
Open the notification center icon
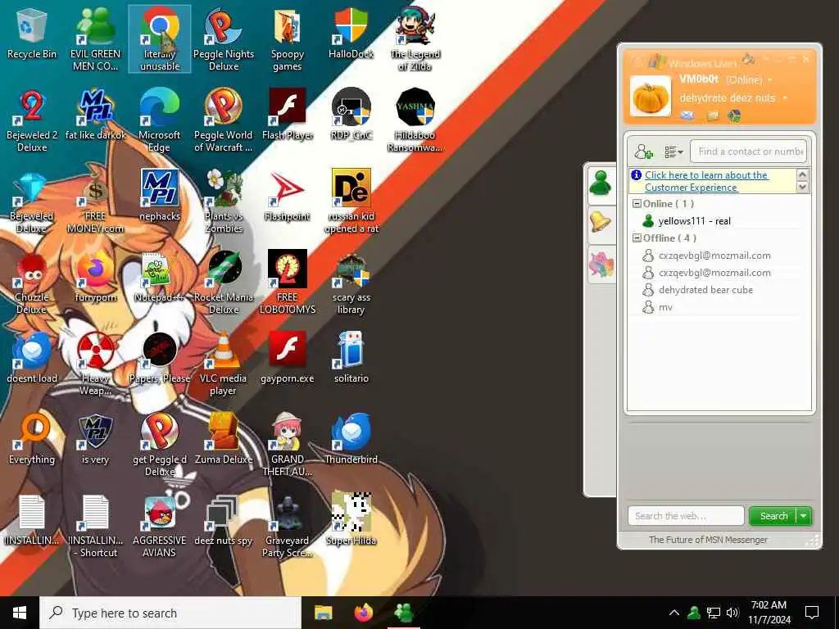point(812,613)
